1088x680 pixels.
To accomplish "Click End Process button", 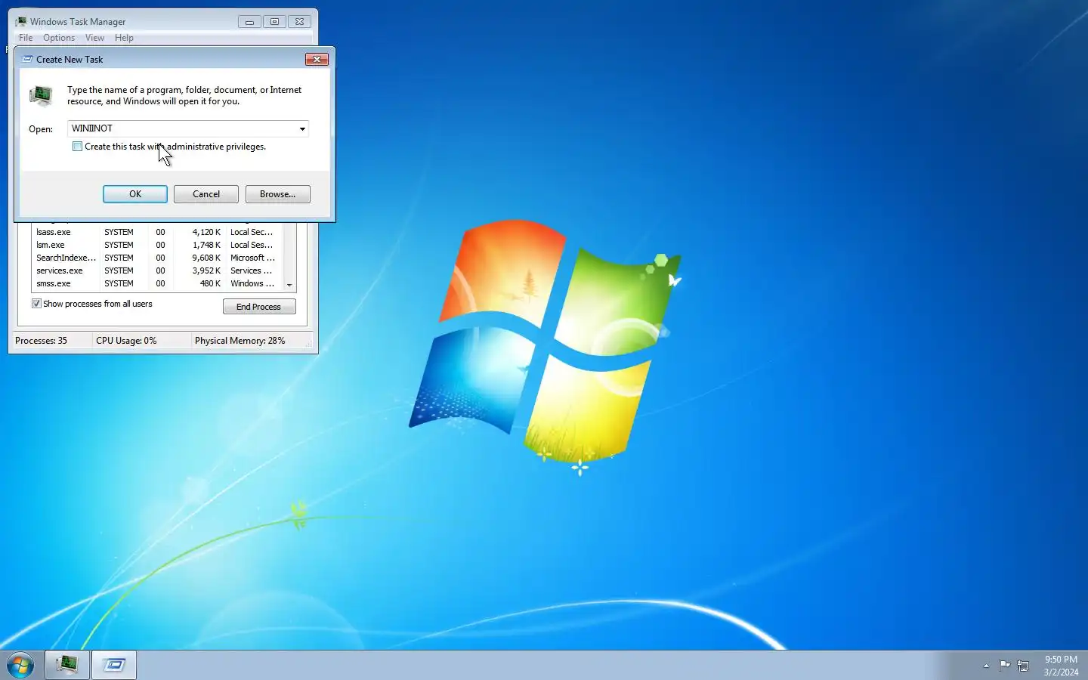I will (259, 306).
